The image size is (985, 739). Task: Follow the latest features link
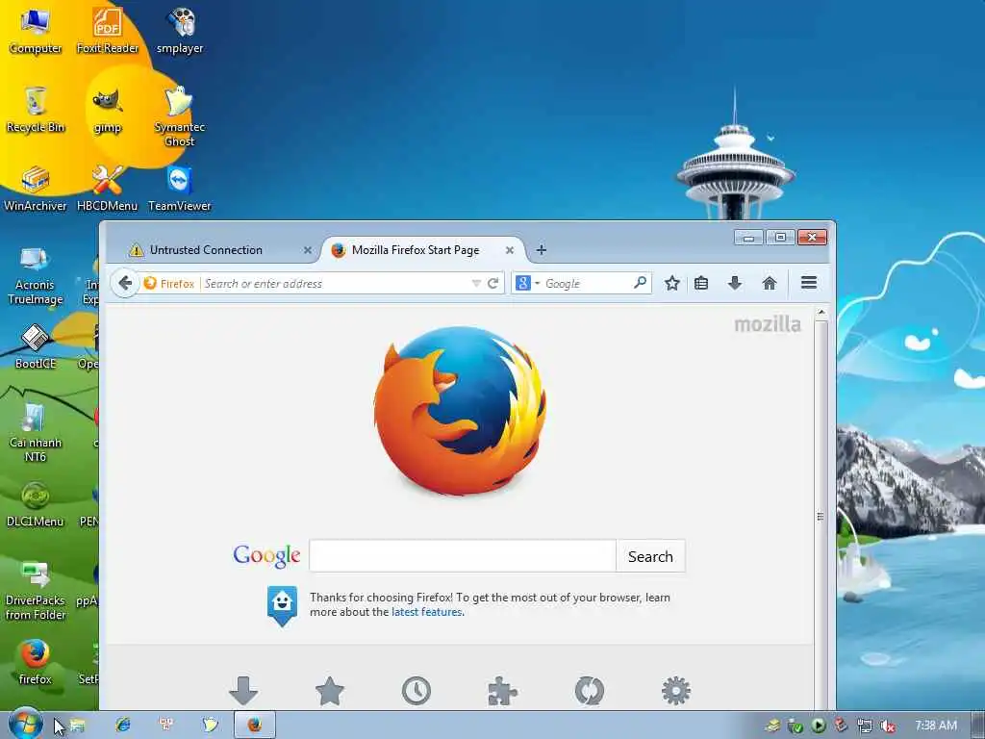(426, 612)
